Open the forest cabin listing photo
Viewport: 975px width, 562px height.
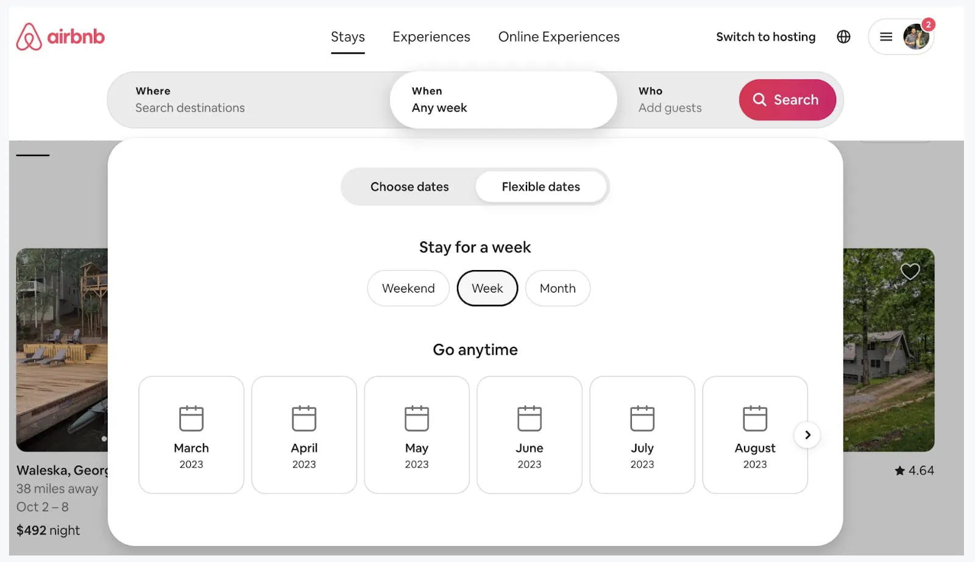888,350
